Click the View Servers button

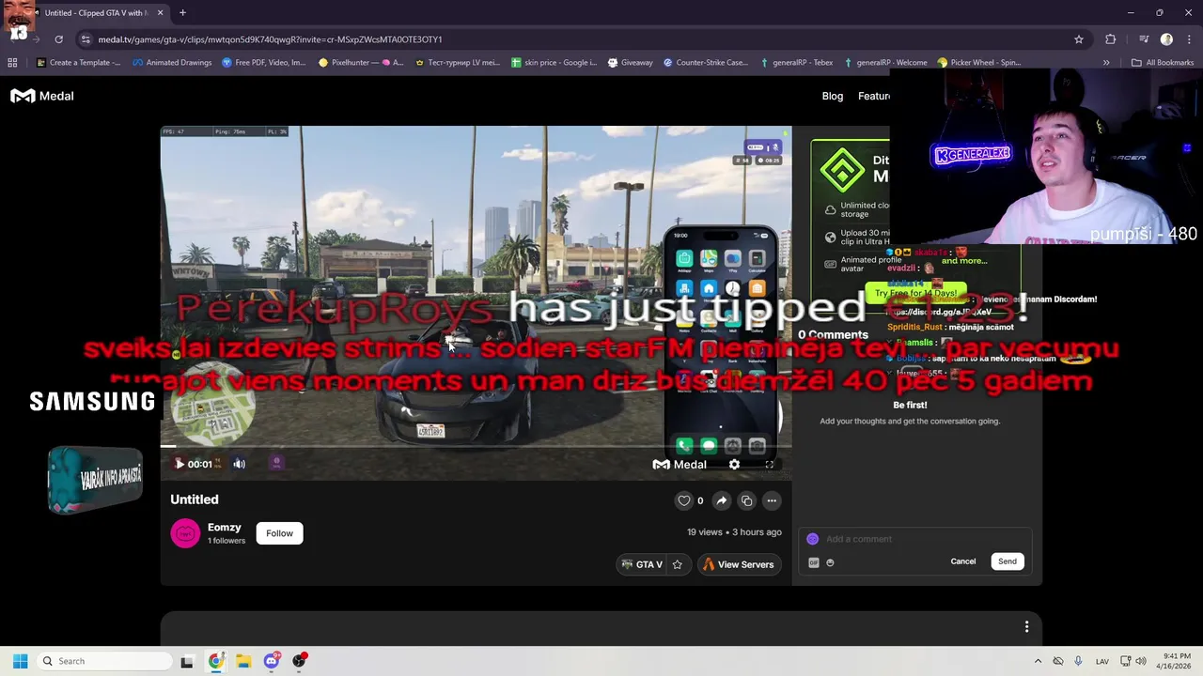[739, 564]
